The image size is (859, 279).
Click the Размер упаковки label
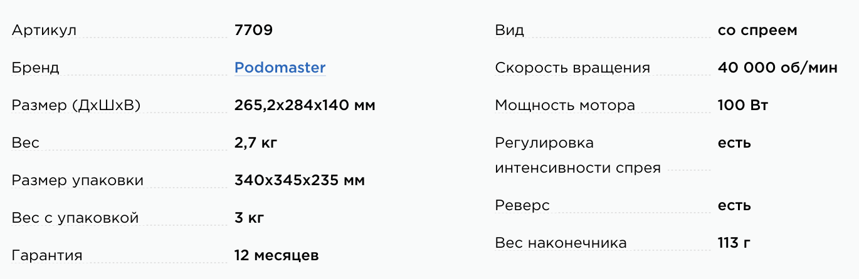[x=78, y=180]
